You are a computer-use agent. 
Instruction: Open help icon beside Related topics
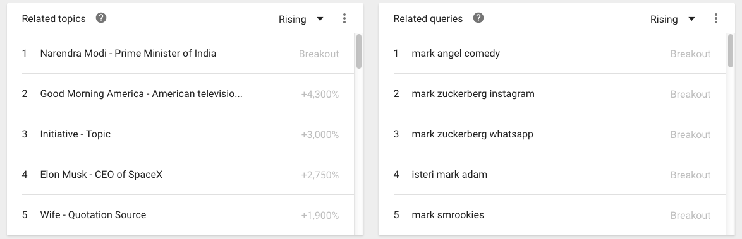coord(100,18)
